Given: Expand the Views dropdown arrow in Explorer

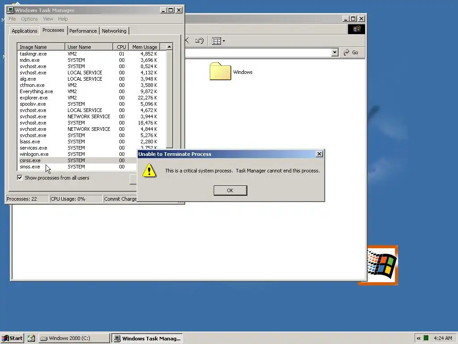Looking at the screenshot, I should [x=224, y=41].
